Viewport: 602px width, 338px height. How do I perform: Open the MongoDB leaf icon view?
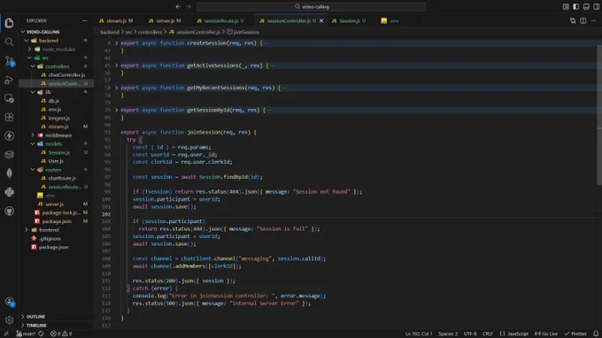pos(9,173)
